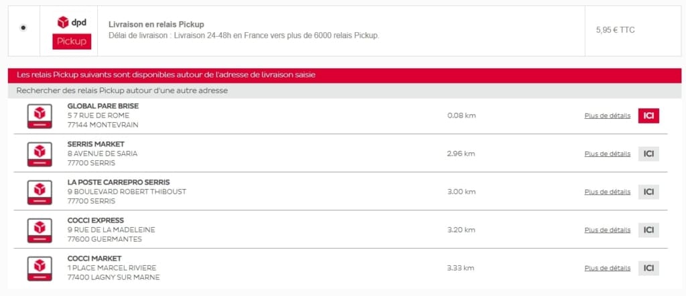Click La Poste Carrepro Serris parcel icon

pos(40,192)
